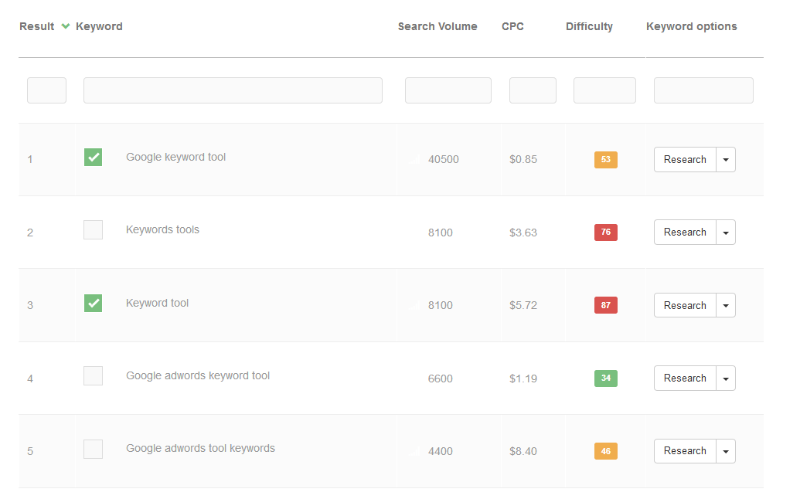This screenshot has width=800, height=499.
Task: Click the orange difficulty badge 53
Action: (x=606, y=160)
